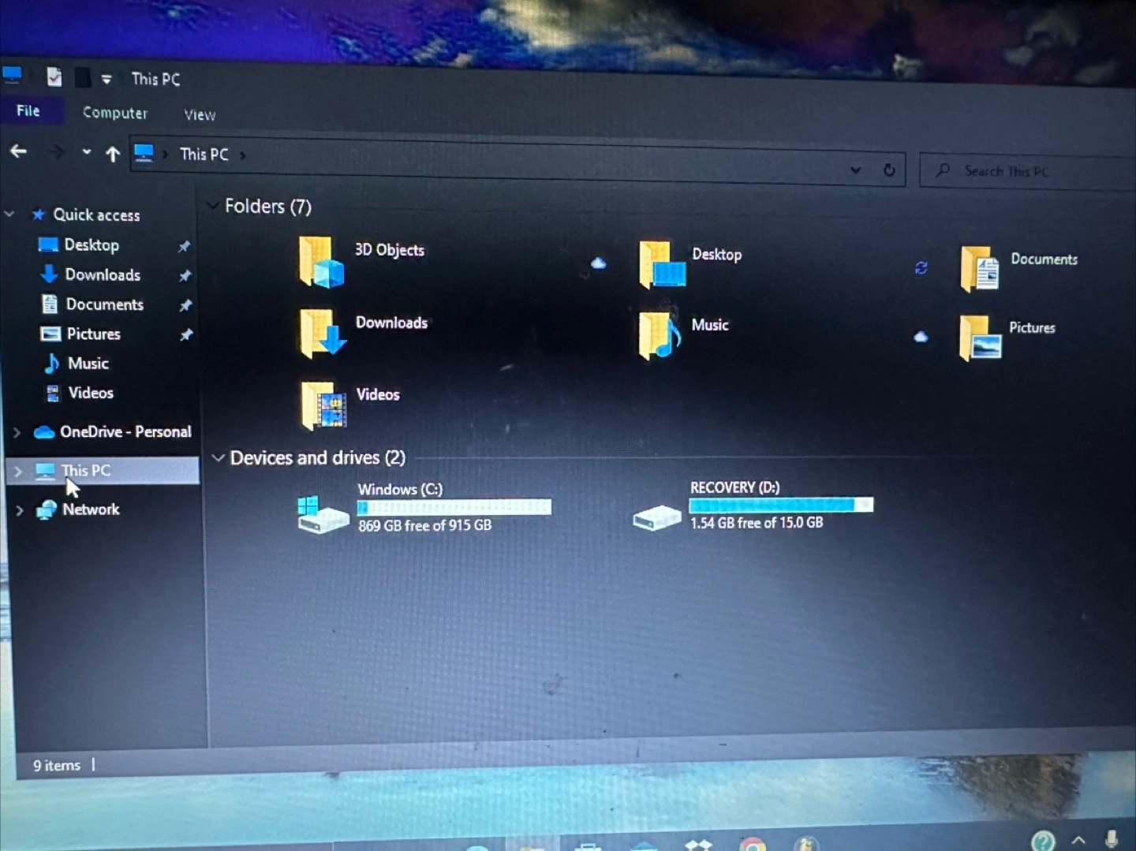Screen dimensions: 1136x851
Task: Open the Videos folder icon in Folders
Action: [x=323, y=405]
